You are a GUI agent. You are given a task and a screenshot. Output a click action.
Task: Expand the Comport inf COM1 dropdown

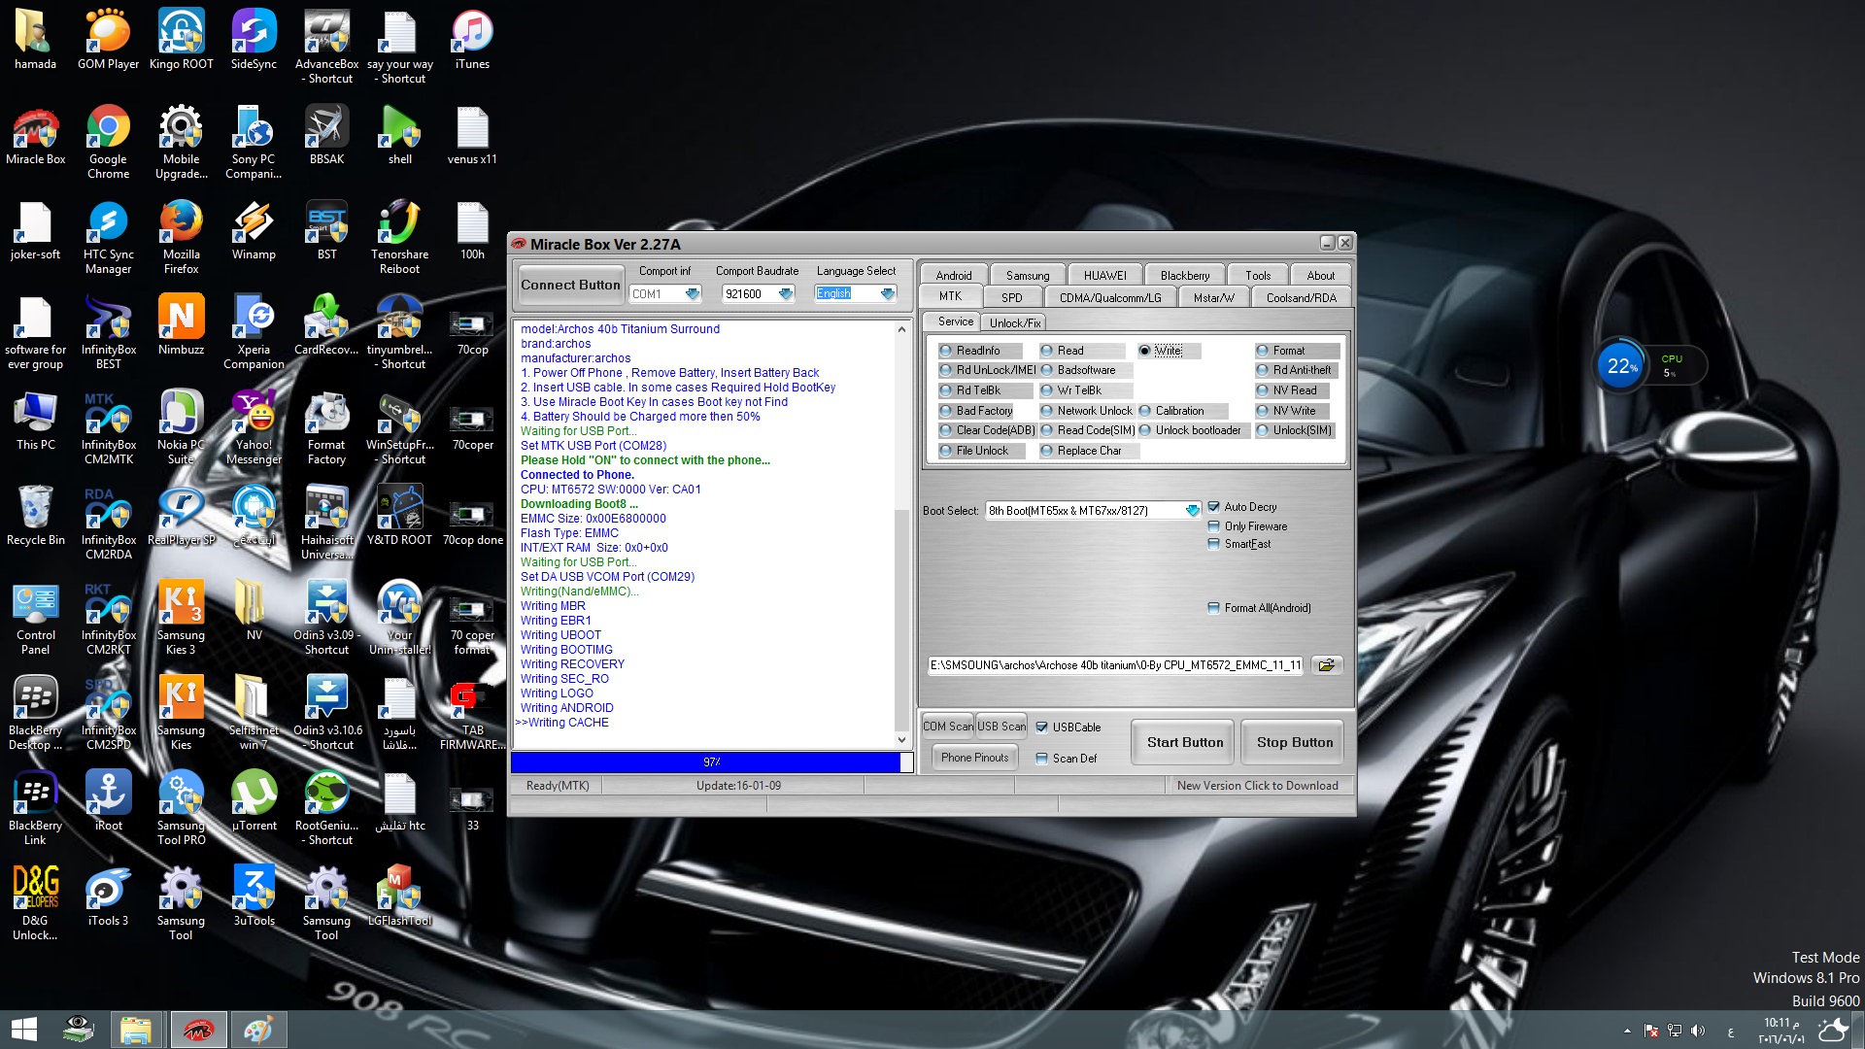tap(692, 294)
